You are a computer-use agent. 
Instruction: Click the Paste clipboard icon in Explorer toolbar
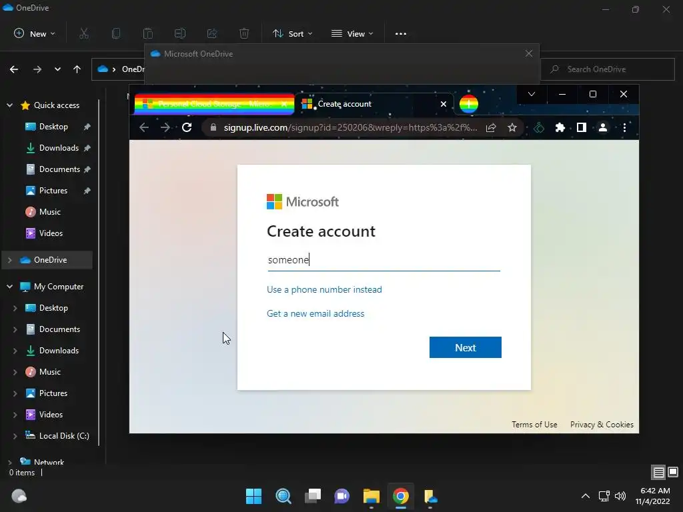[148, 33]
